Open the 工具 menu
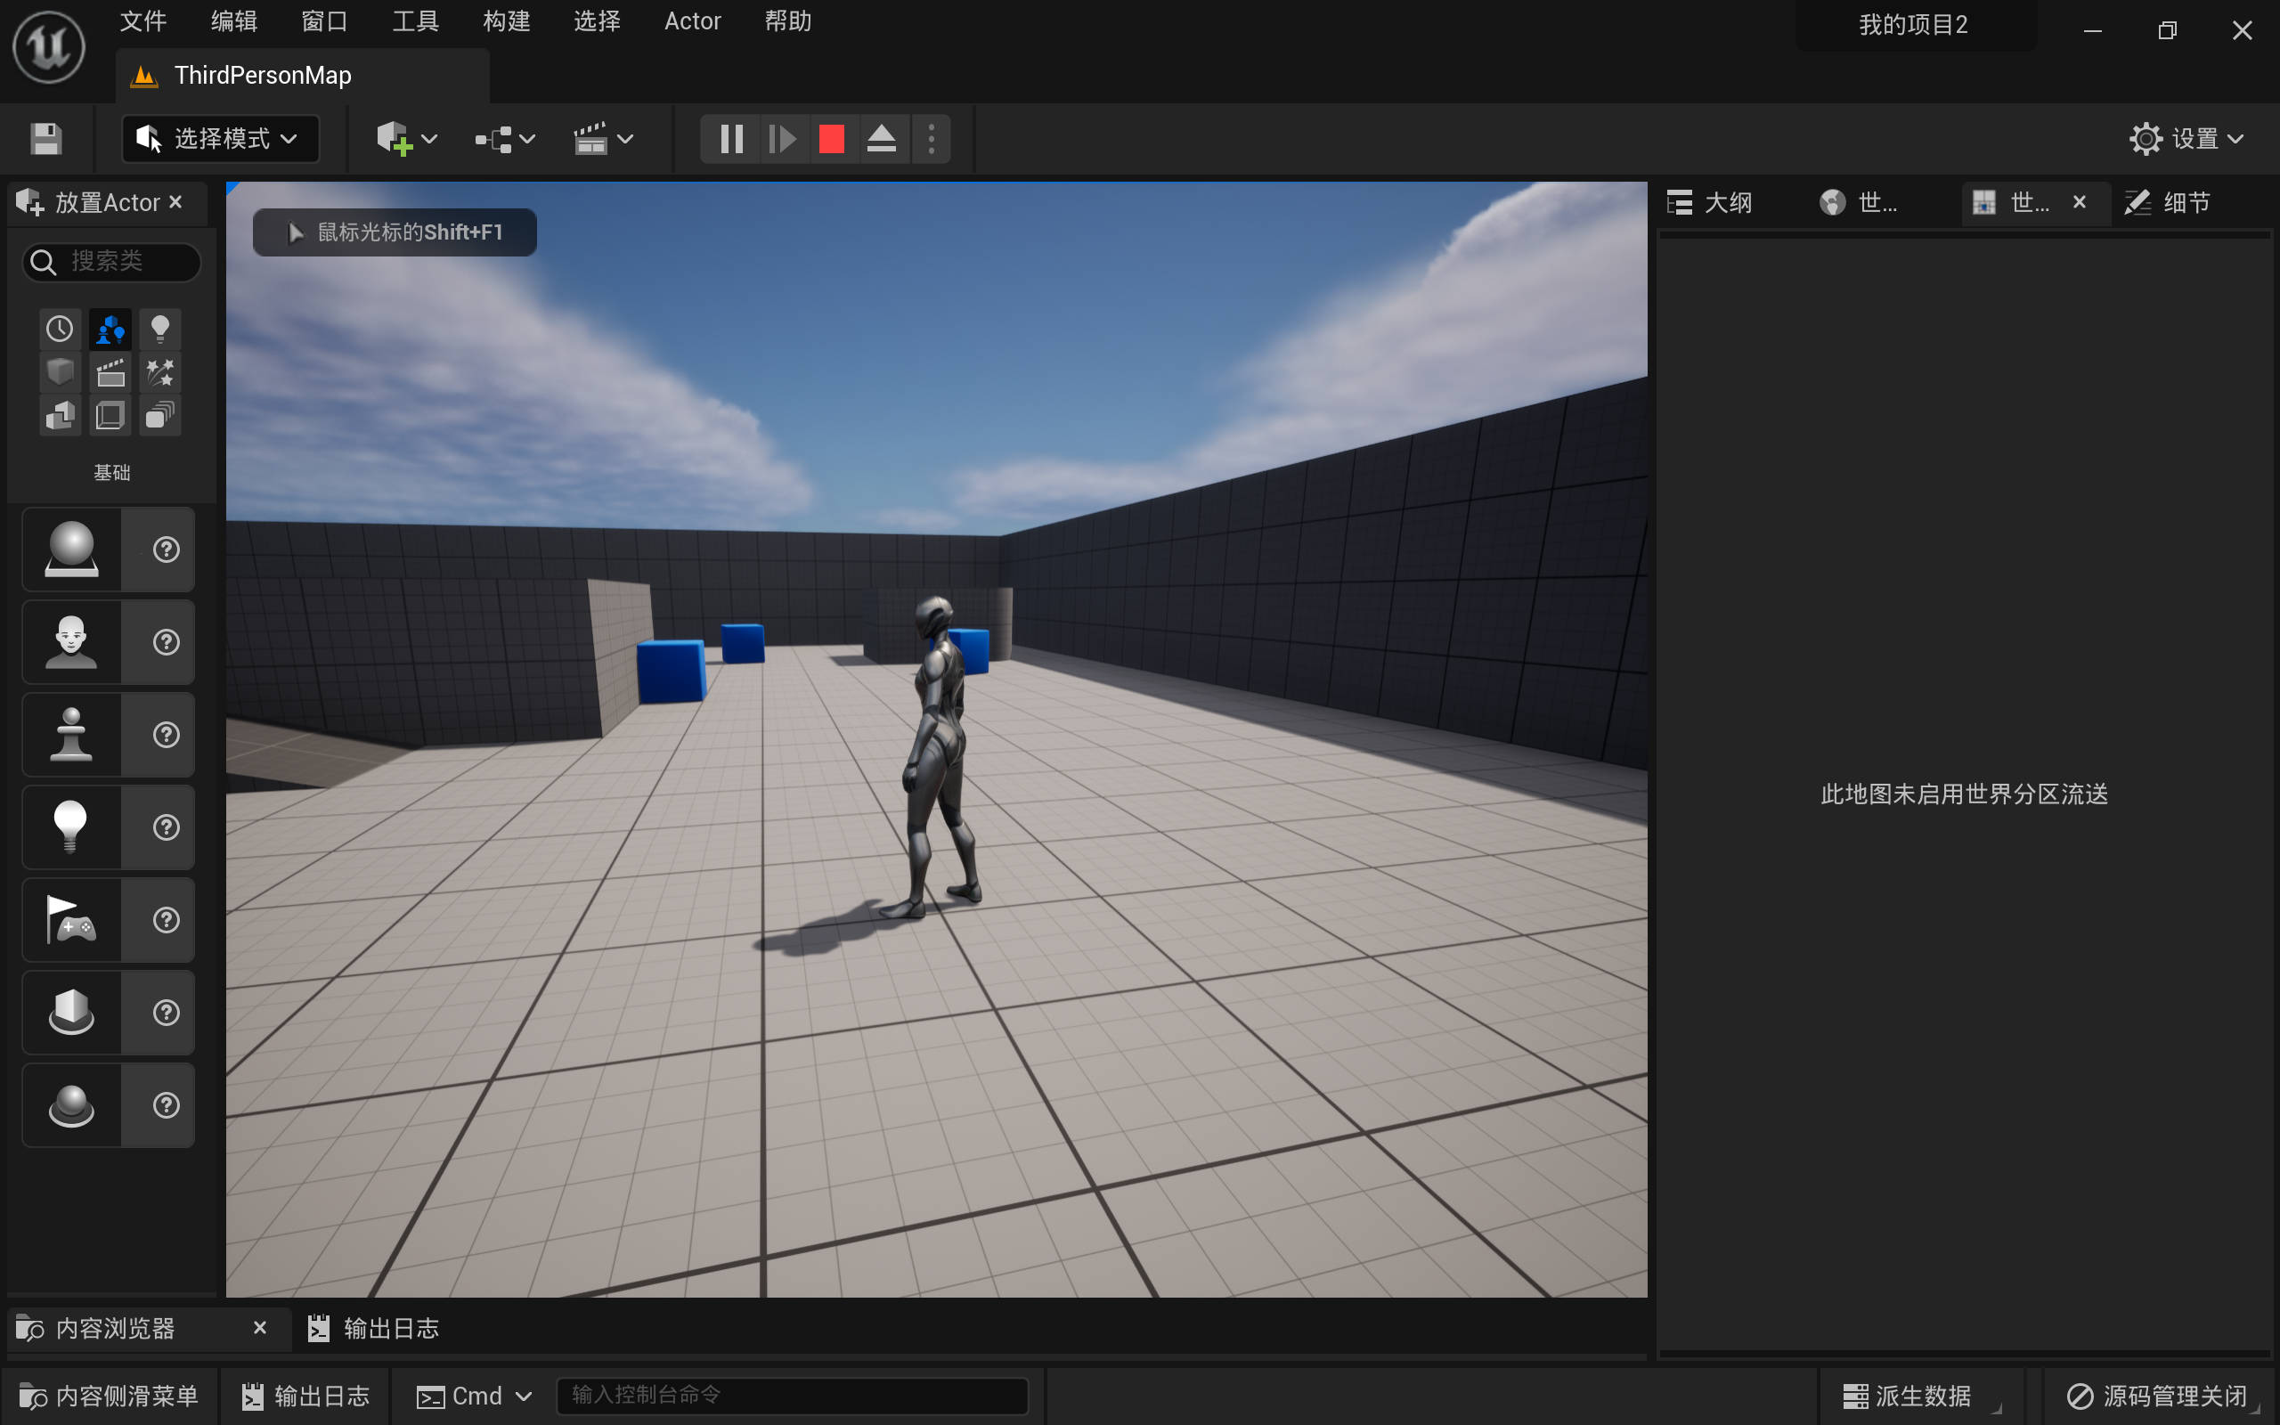 [x=416, y=20]
